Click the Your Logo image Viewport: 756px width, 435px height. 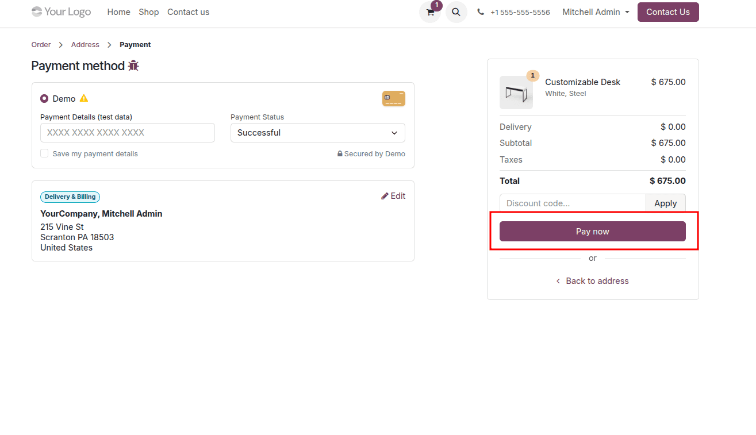click(61, 11)
